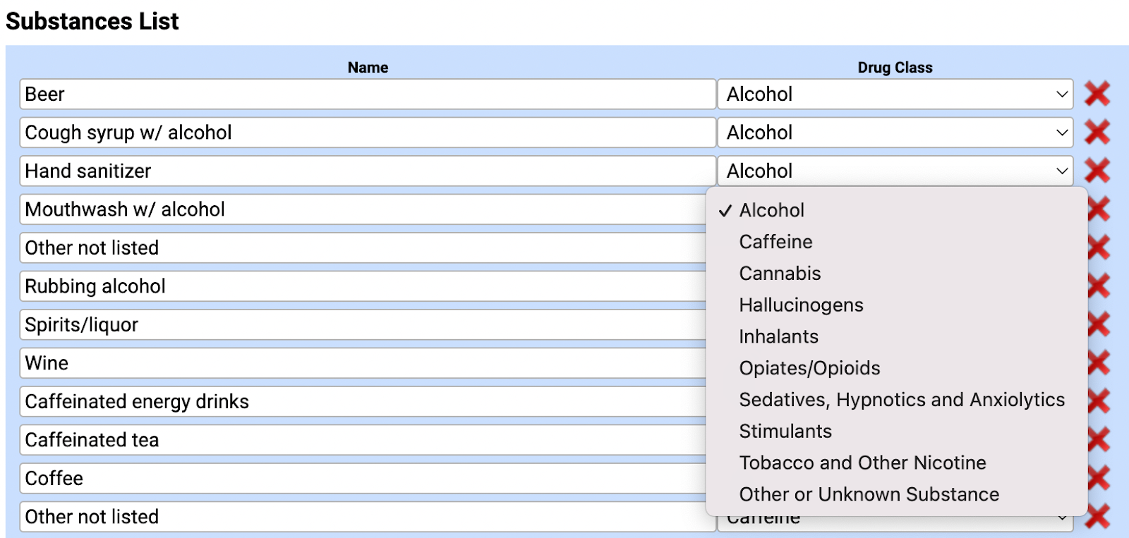
Task: Delete the Hand sanitizer row
Action: click(x=1097, y=171)
